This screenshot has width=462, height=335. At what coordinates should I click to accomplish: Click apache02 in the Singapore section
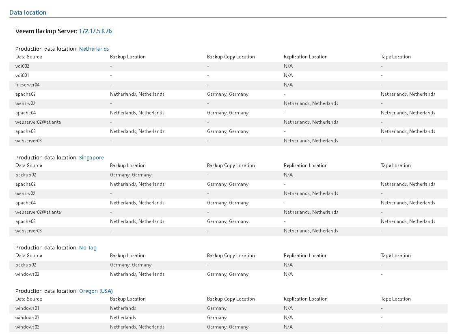[25, 184]
